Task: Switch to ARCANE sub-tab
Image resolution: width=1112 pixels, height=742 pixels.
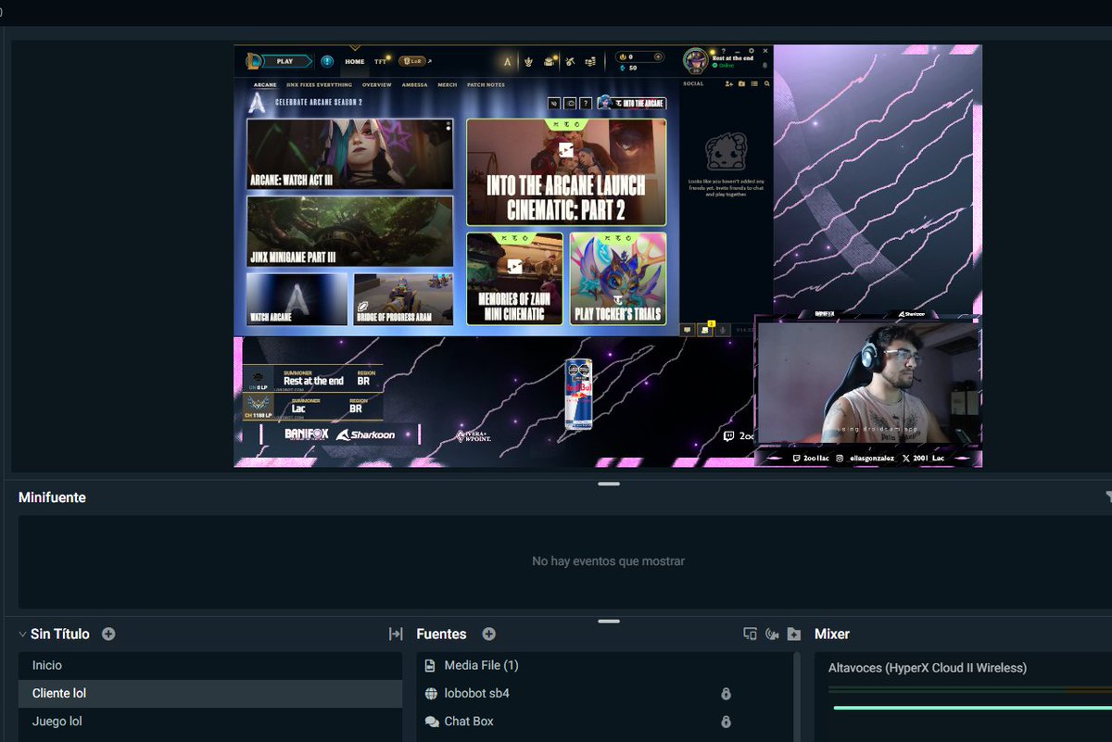Action: (265, 84)
